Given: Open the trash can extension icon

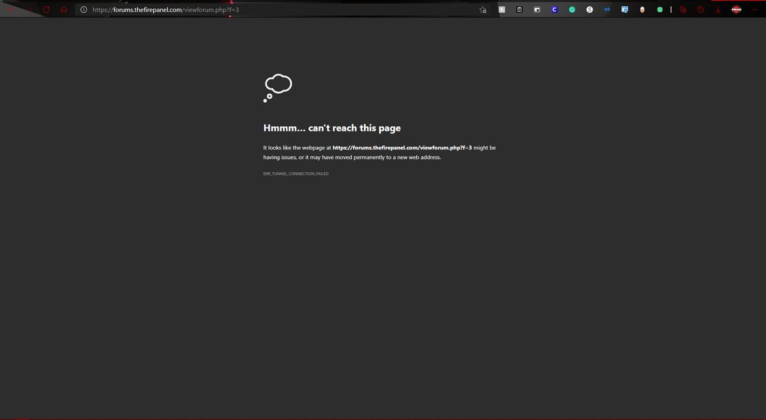Looking at the screenshot, I should tap(519, 10).
